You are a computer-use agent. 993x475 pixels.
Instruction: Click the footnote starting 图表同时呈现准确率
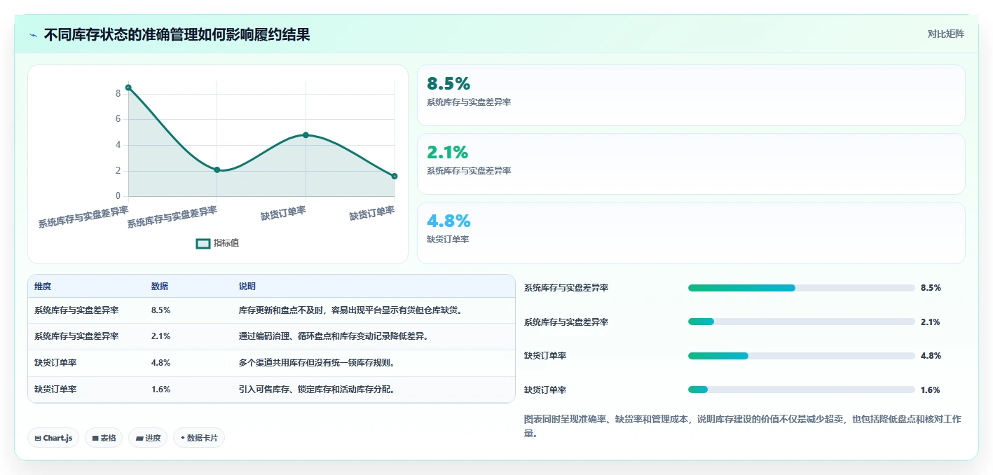coord(743,427)
